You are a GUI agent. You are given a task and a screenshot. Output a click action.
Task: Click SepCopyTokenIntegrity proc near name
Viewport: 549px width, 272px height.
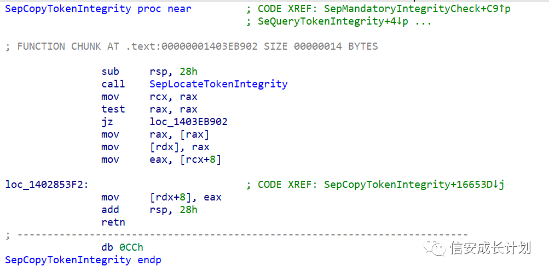pyautogui.click(x=68, y=9)
